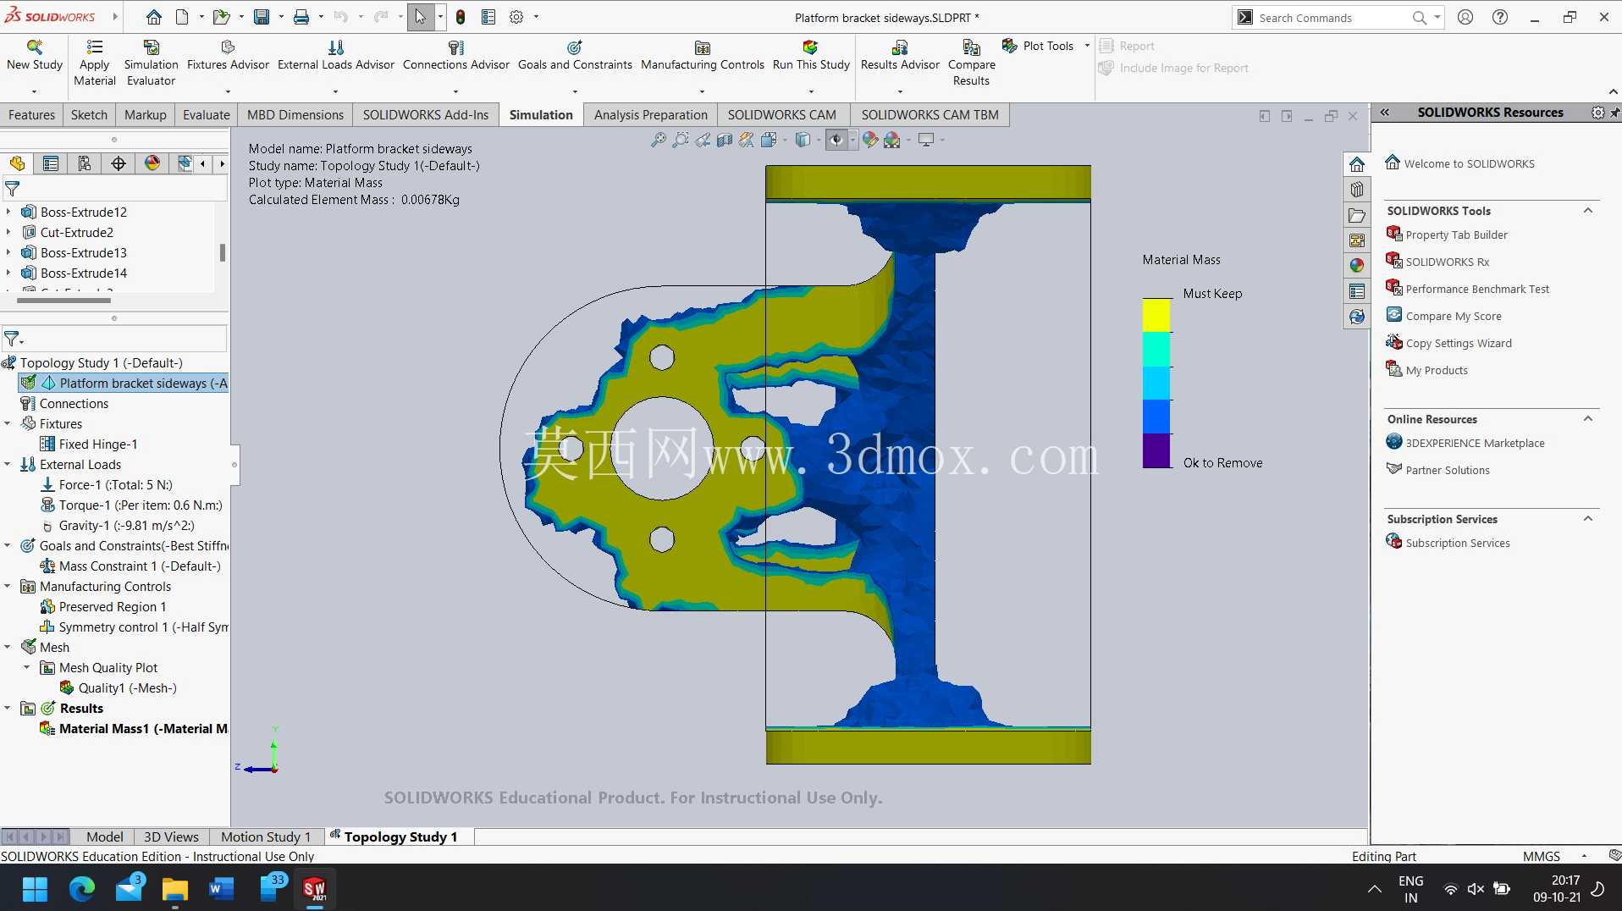Switch to the PropertyManager tab icon
The width and height of the screenshot is (1622, 911).
click(51, 163)
